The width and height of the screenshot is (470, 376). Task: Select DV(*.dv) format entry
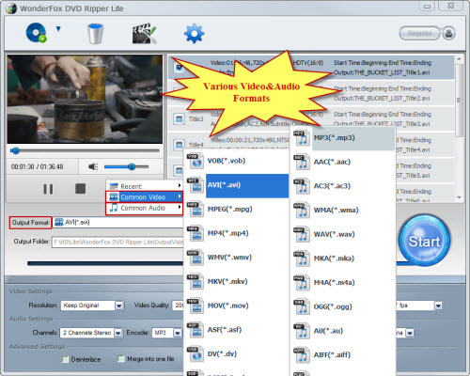[x=236, y=354]
